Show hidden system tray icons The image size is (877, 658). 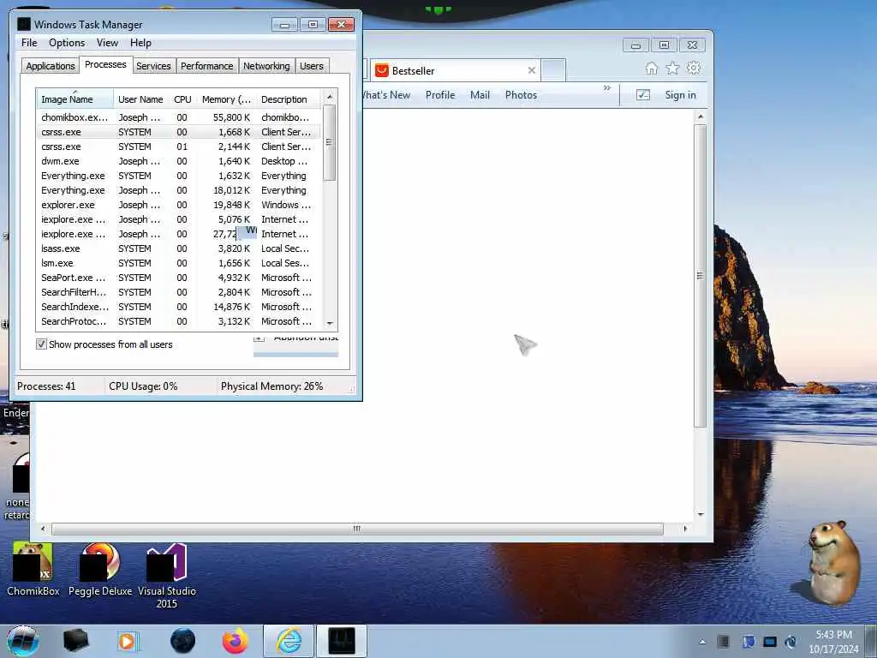pyautogui.click(x=702, y=642)
